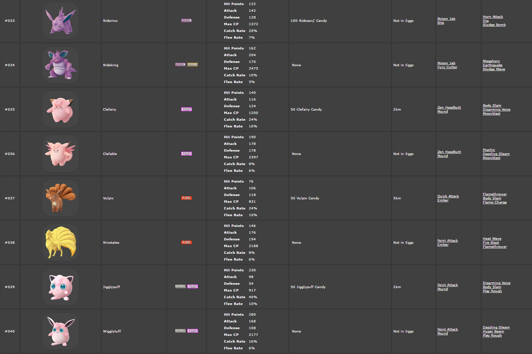Click the Wigglytuff sprite image
This screenshot has height=354, width=532.
[60, 331]
